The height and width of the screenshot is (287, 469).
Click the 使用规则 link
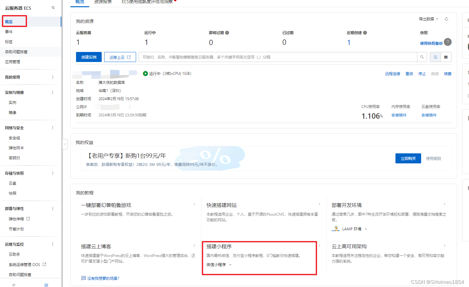[433, 159]
